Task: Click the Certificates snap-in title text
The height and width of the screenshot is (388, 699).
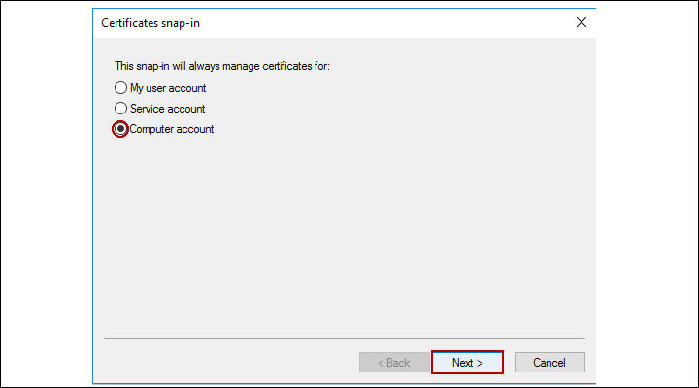Action: coord(144,22)
